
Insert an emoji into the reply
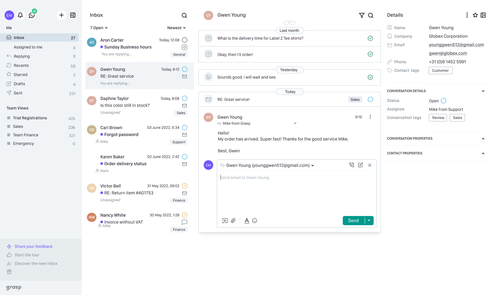pyautogui.click(x=255, y=221)
